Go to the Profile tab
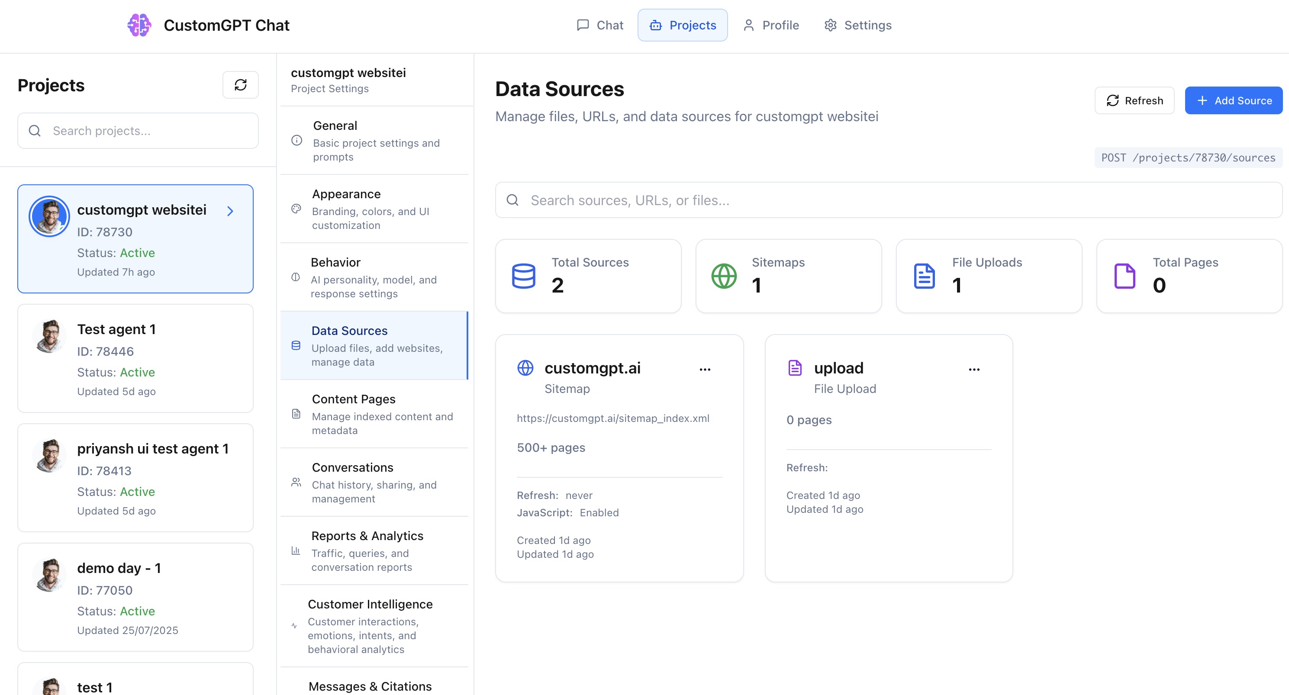Image resolution: width=1289 pixels, height=695 pixels. click(771, 25)
